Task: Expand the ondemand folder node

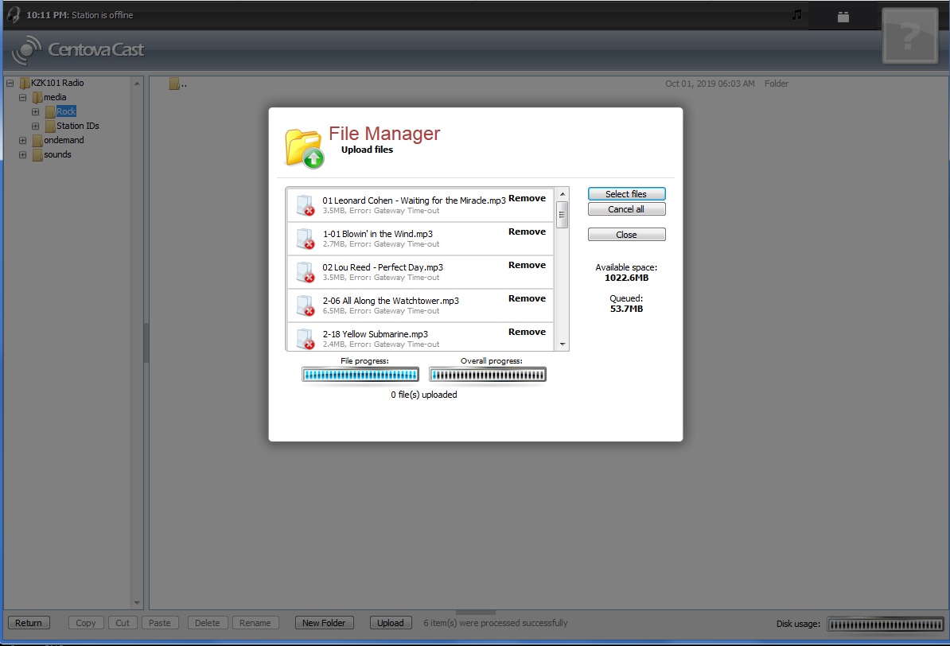Action: pyautogui.click(x=22, y=140)
